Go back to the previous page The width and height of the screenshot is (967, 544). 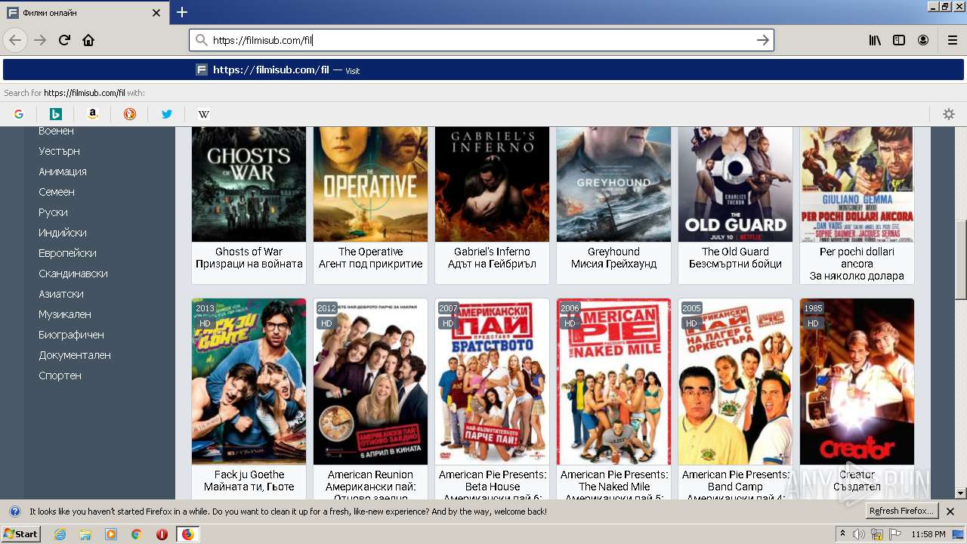(x=15, y=40)
